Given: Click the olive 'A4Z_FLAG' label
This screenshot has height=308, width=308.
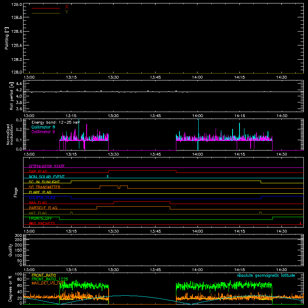Looking at the screenshot, I should pyautogui.click(x=38, y=213).
